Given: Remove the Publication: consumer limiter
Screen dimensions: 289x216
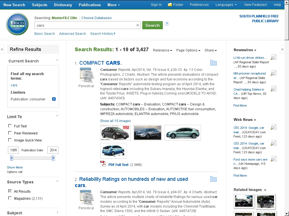Looking at the screenshot, I should coord(54,99).
